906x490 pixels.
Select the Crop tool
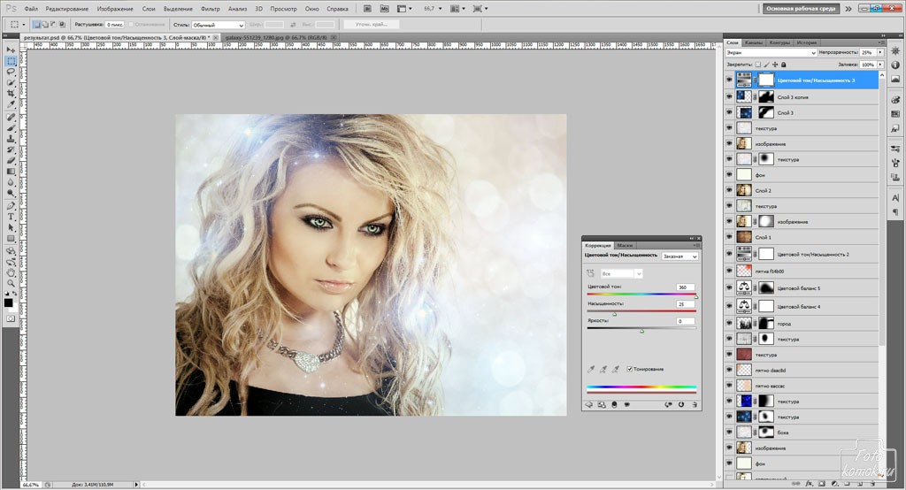(x=12, y=95)
